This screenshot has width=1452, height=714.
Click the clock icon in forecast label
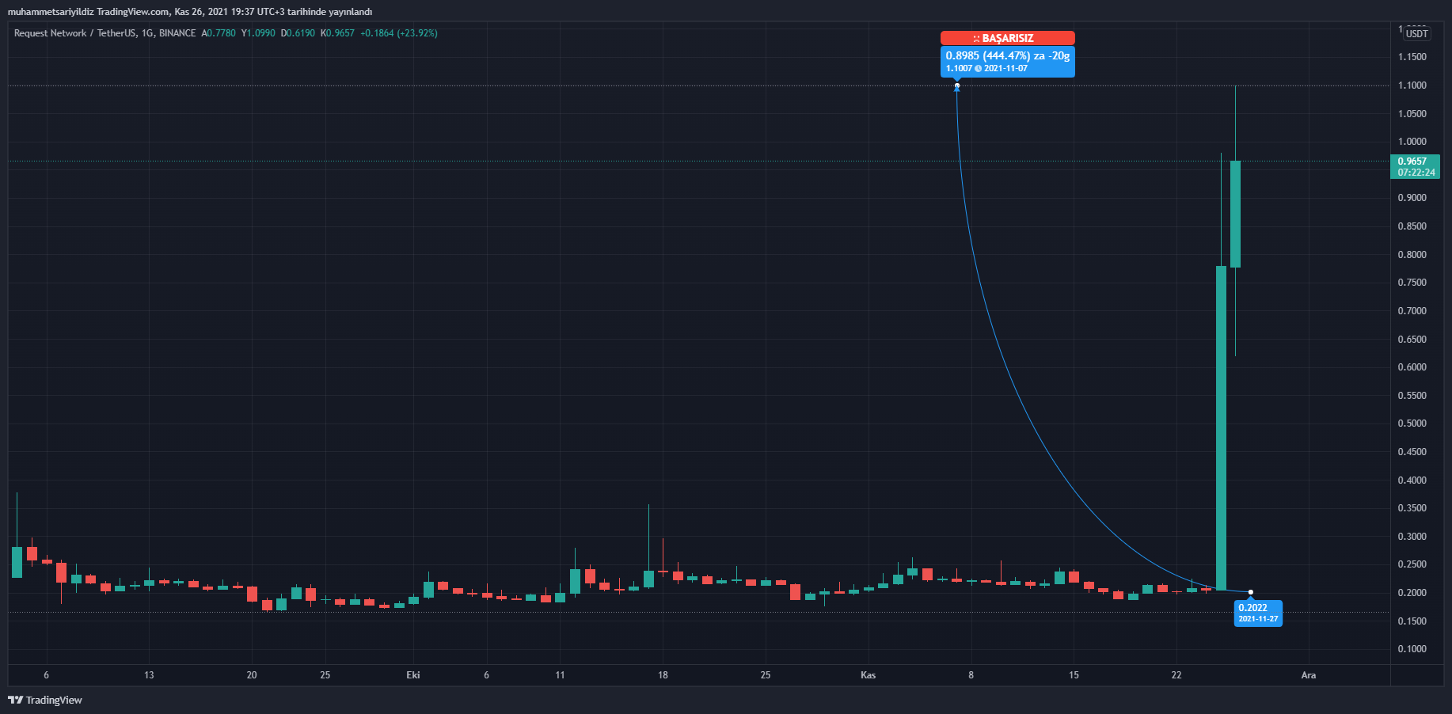pos(978,69)
